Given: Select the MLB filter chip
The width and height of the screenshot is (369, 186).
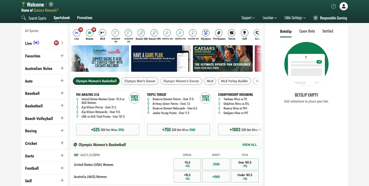Looking at the screenshot, I should pyautogui.click(x=210, y=81).
